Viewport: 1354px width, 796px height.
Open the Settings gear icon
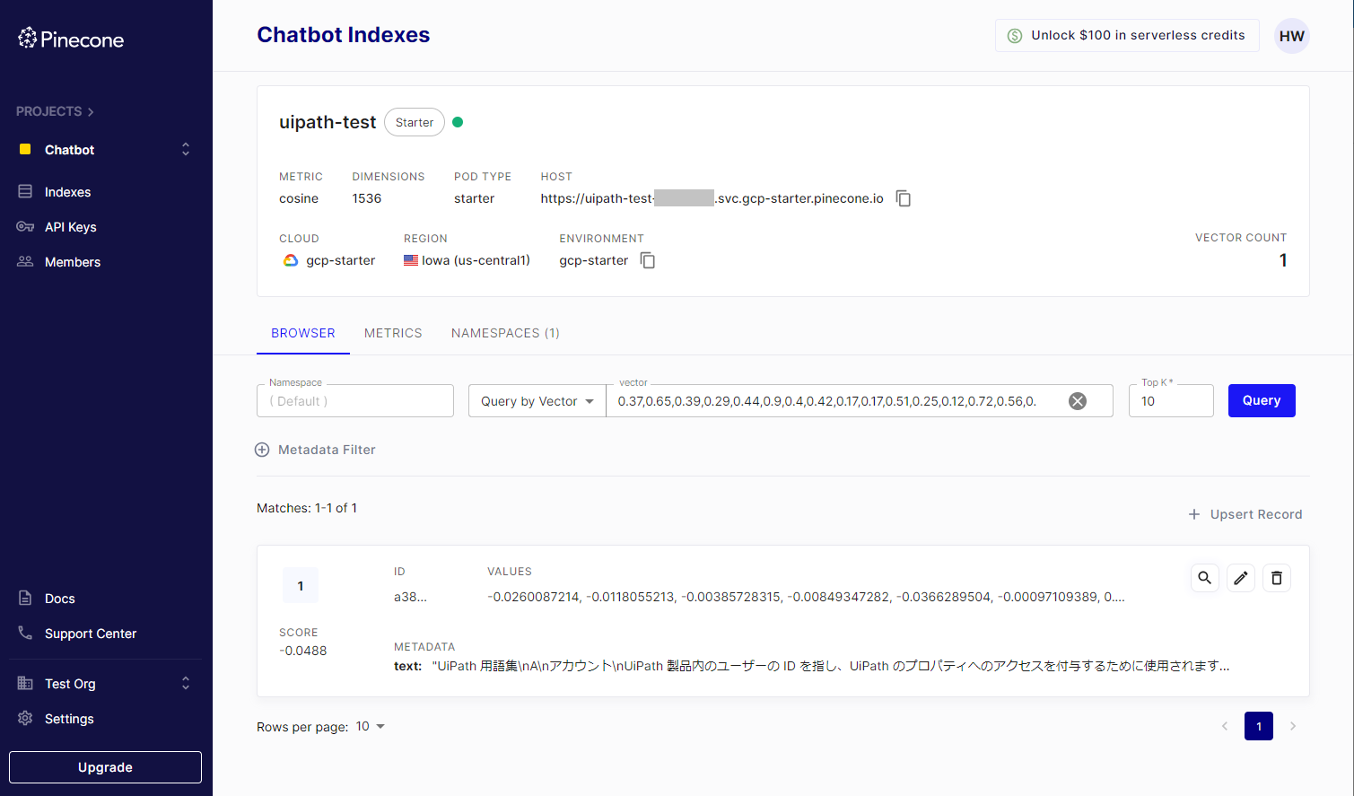pyautogui.click(x=25, y=718)
